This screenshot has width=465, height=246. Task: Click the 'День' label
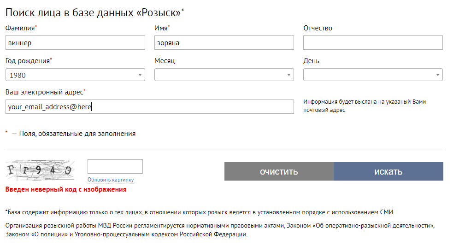click(311, 60)
